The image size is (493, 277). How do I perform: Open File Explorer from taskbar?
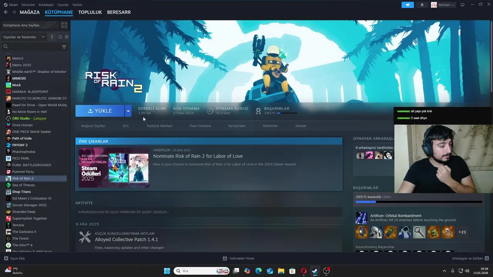281,271
